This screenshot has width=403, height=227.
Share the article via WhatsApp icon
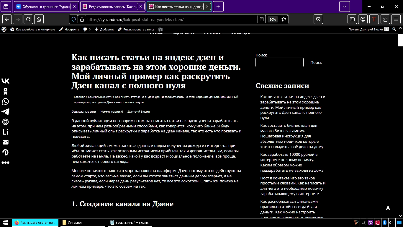[5, 101]
